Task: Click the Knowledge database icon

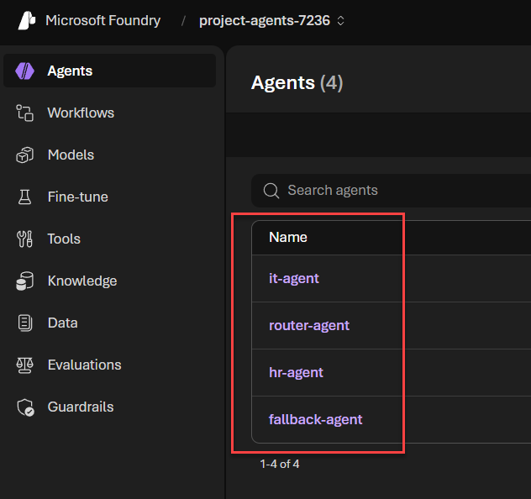Action: [x=25, y=281]
